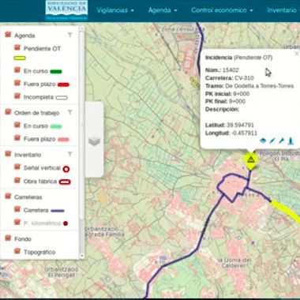Open the Inventario menu in navbar
Viewport: 300px width, 300px height.
coord(283,10)
